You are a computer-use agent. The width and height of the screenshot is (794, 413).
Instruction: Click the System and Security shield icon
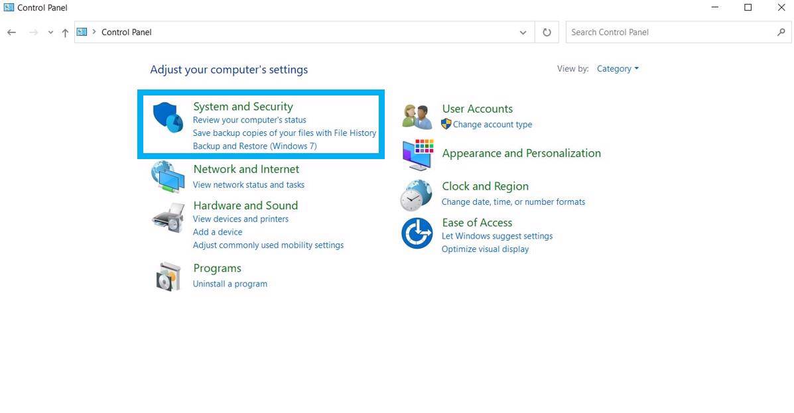click(168, 117)
